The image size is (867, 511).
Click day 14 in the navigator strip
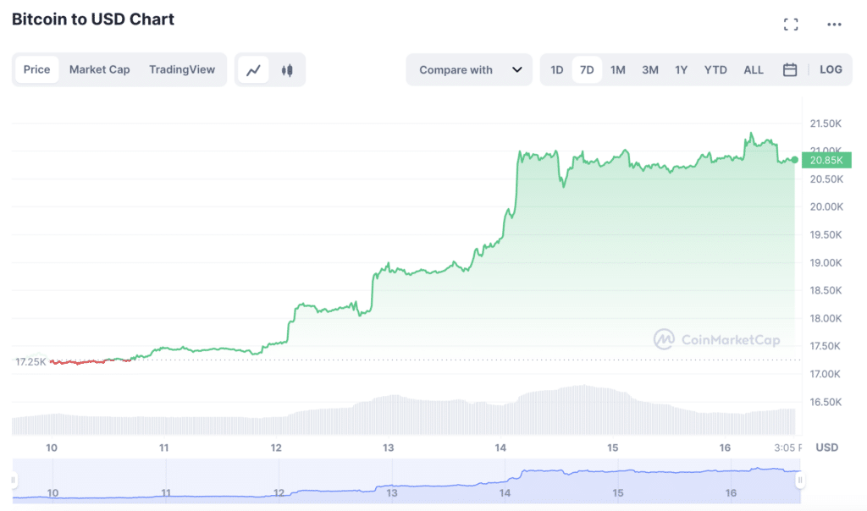[505, 492]
